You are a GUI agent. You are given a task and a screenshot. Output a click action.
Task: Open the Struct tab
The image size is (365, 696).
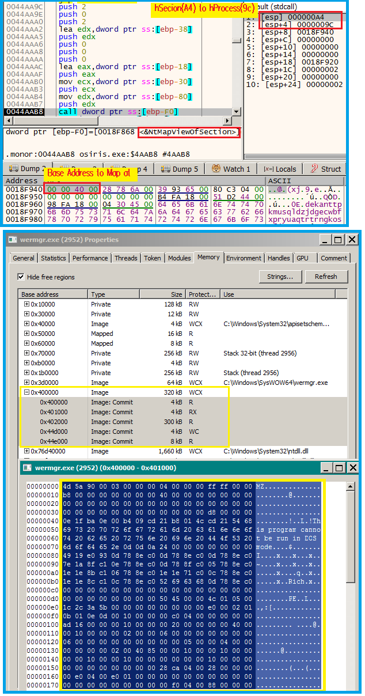[326, 169]
